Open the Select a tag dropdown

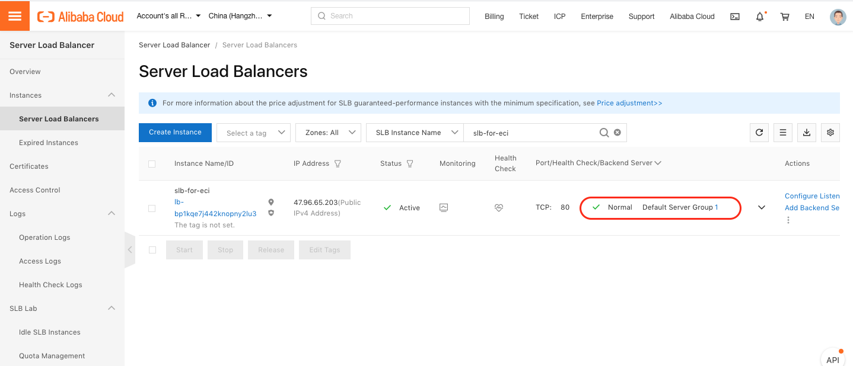click(253, 133)
